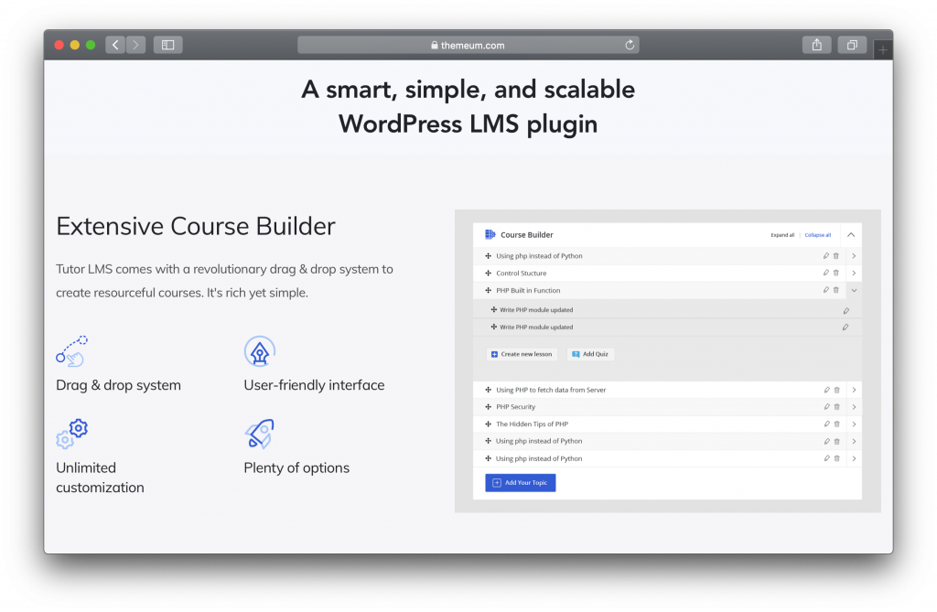The image size is (937, 612).
Task: Click the Add Quiz button
Action: point(590,354)
